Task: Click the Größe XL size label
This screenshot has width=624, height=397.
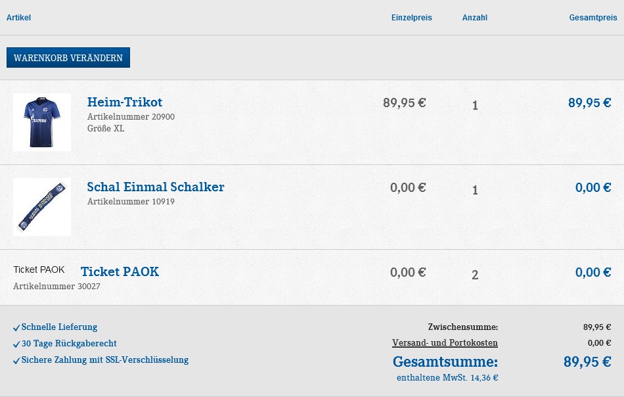Action: click(106, 128)
